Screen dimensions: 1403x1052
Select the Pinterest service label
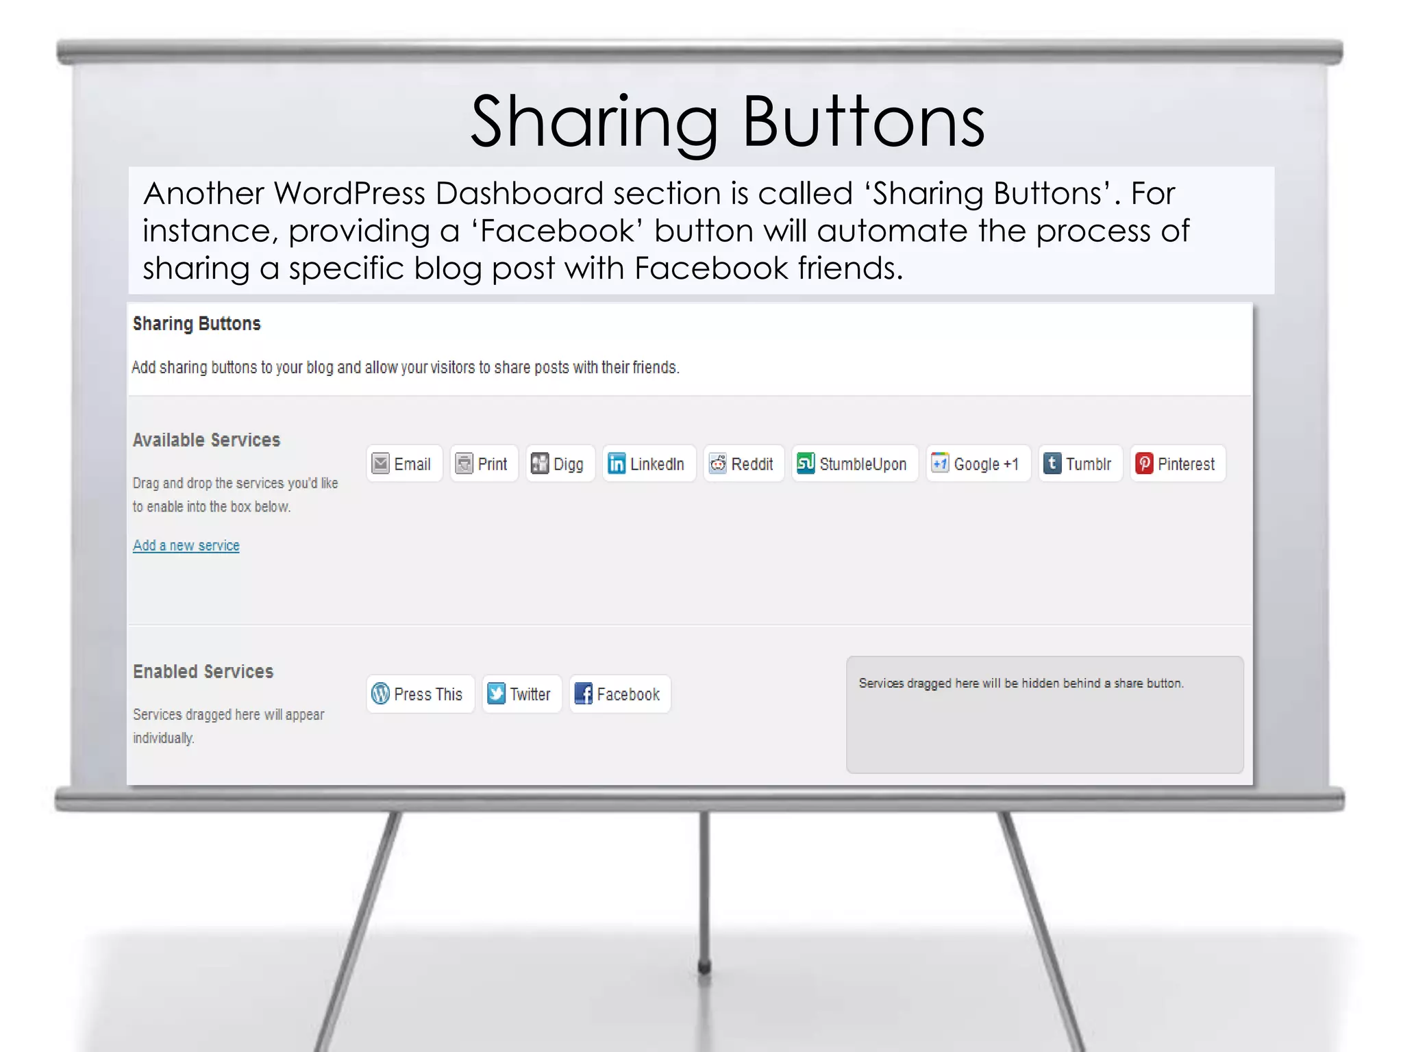1186,464
